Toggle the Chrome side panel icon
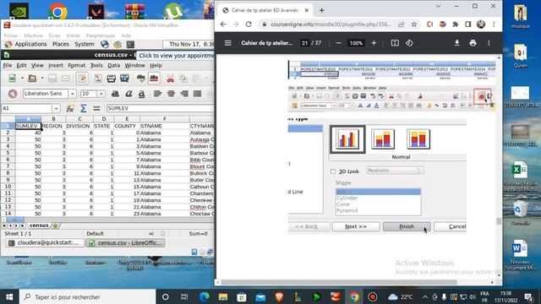This screenshot has width=541, height=304. (x=467, y=24)
